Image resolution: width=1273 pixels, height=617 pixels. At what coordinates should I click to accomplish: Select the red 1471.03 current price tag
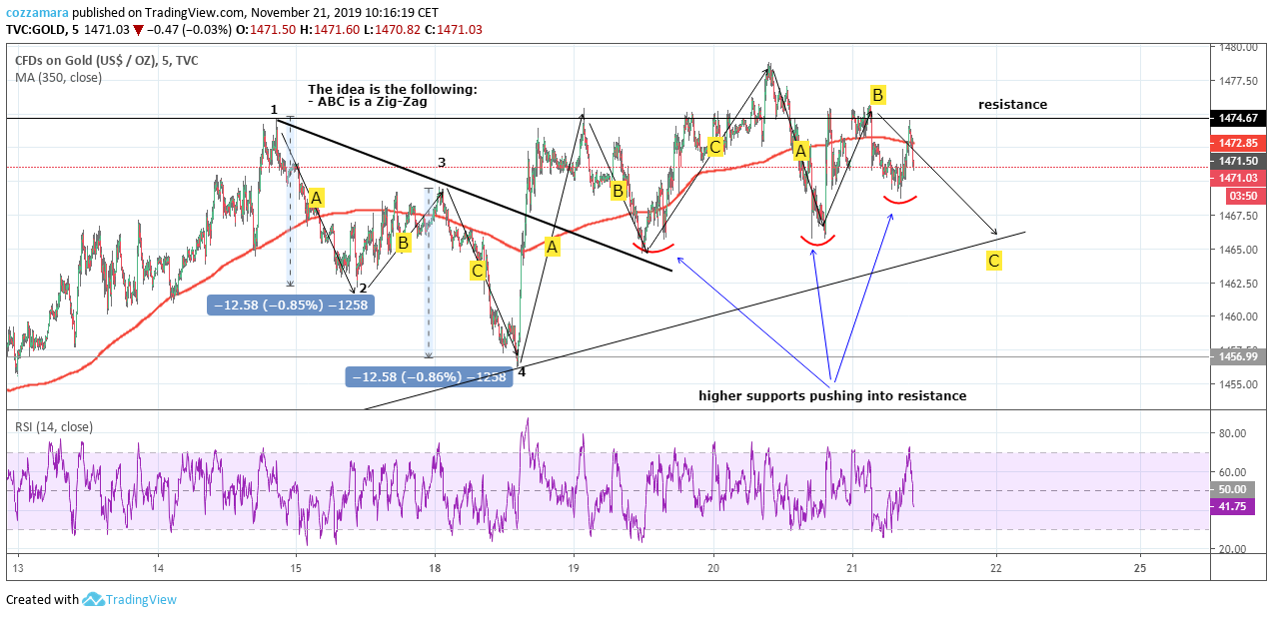(1236, 178)
